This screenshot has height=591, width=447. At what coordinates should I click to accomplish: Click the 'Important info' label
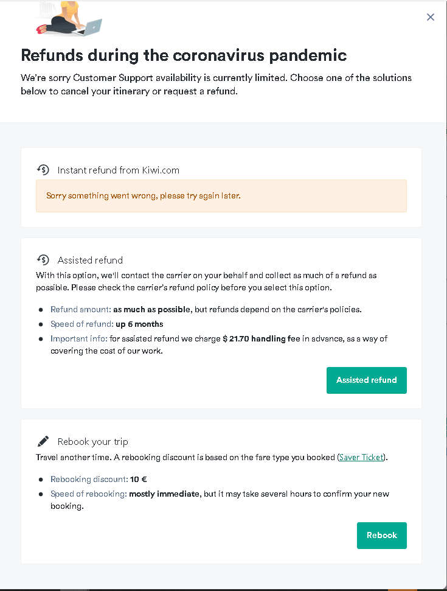78,338
